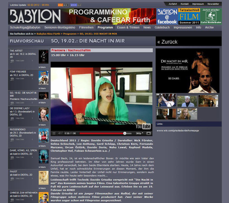
Task: Open the Essen & Trinken menu
Action: [128, 28]
